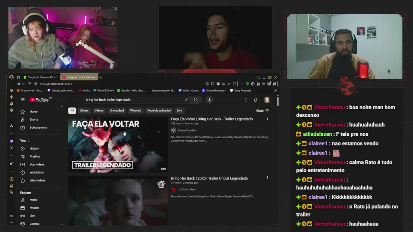Screen dimensions: 413x232
Task: Click Faça Ela Voltar trailer thumbnail
Action: pyautogui.click(x=118, y=144)
